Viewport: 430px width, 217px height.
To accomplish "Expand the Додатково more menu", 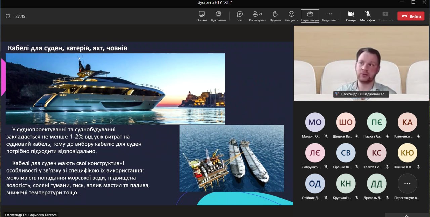I will click(x=329, y=14).
